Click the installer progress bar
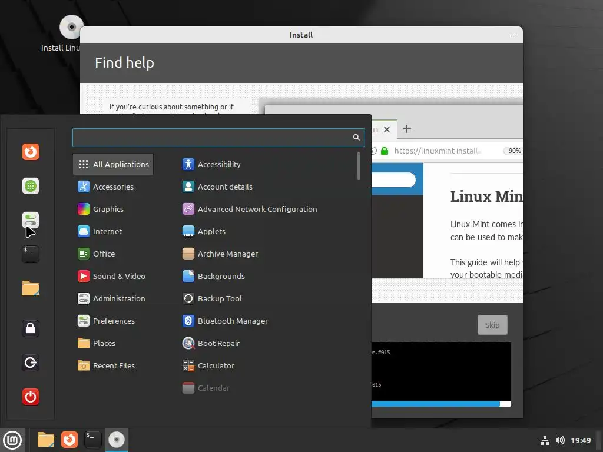The width and height of the screenshot is (603, 452). point(441,404)
